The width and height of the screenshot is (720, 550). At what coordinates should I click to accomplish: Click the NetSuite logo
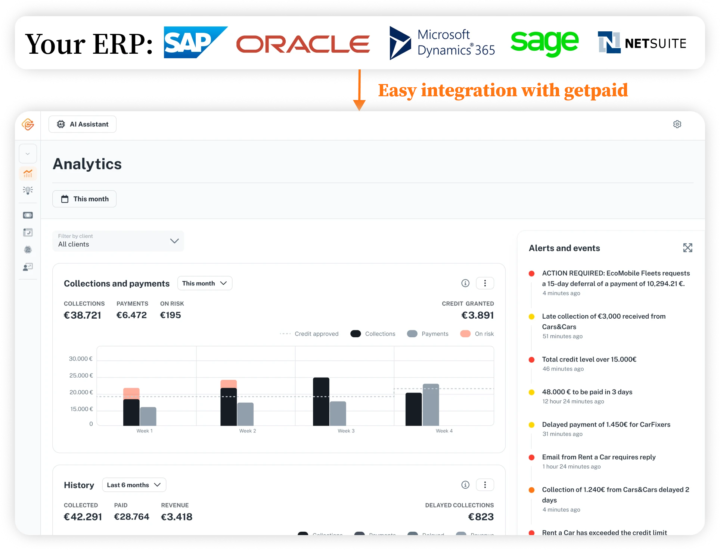642,43
